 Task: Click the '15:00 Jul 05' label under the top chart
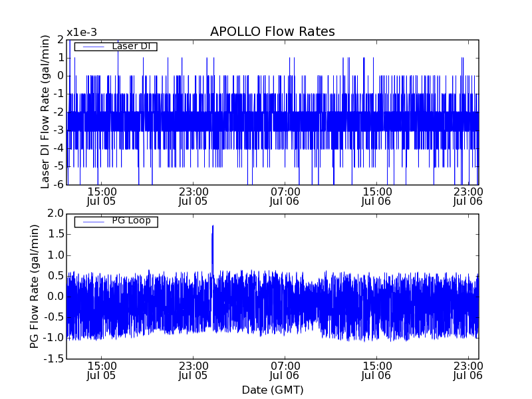point(102,196)
